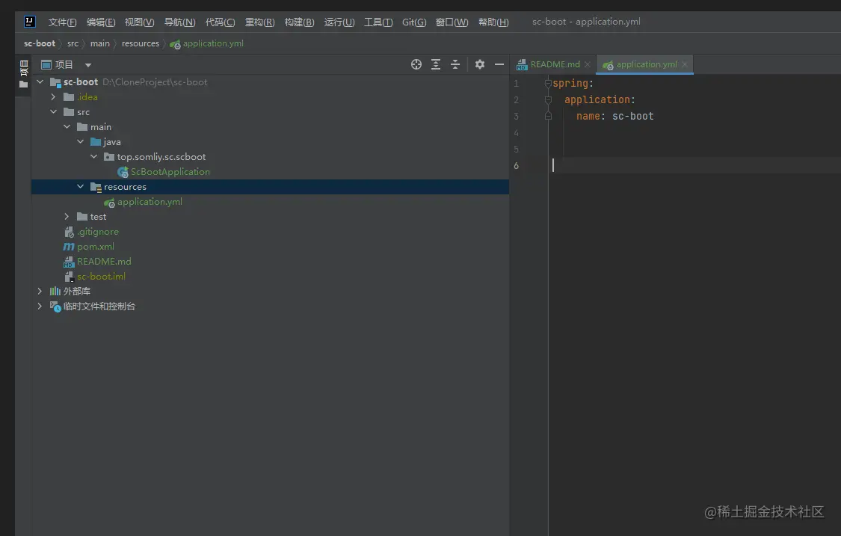Image resolution: width=841 pixels, height=536 pixels.
Task: Select .gitignore file in tree
Action: (x=98, y=232)
